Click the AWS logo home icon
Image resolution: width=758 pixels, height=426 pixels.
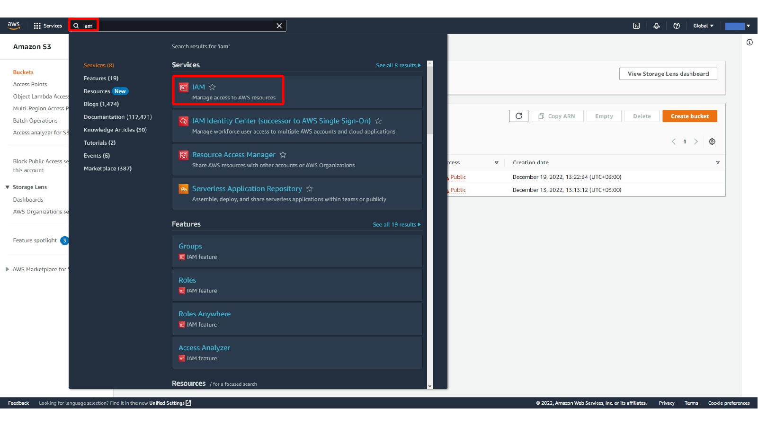[x=14, y=26]
